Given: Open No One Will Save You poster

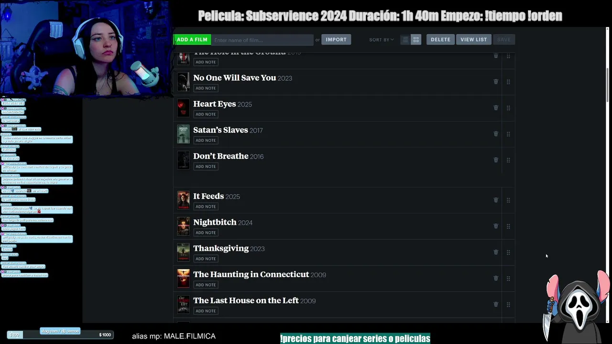Looking at the screenshot, I should click(183, 82).
